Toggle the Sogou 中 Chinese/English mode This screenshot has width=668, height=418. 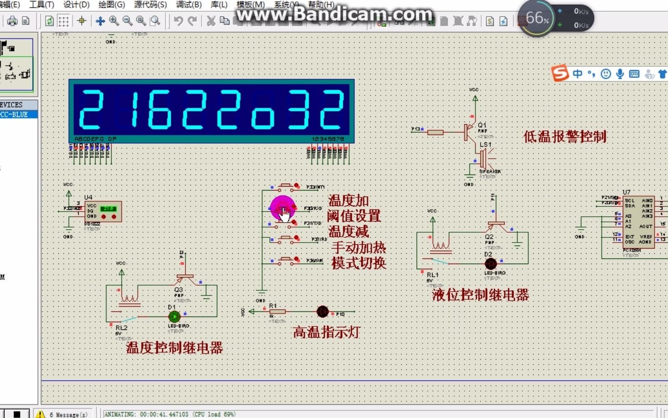click(578, 74)
